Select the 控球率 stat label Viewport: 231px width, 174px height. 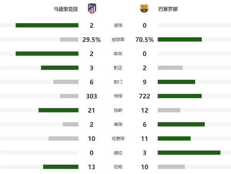point(118,40)
